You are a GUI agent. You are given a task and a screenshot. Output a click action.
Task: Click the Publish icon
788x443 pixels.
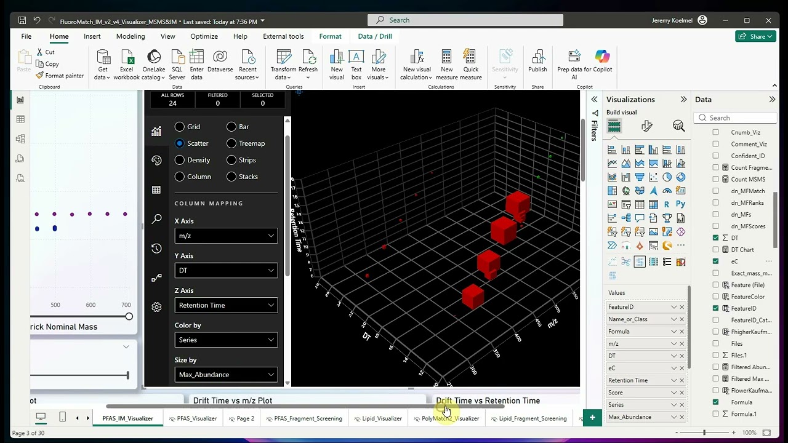(537, 58)
